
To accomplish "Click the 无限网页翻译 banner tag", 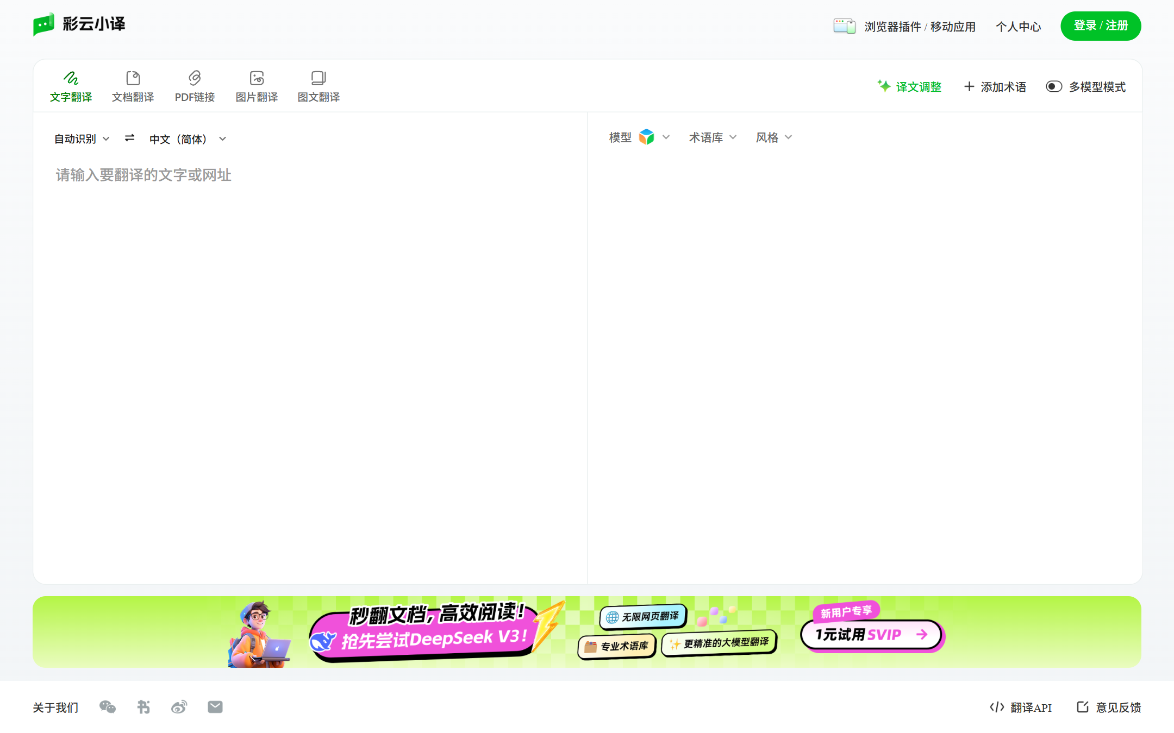I will [x=643, y=616].
